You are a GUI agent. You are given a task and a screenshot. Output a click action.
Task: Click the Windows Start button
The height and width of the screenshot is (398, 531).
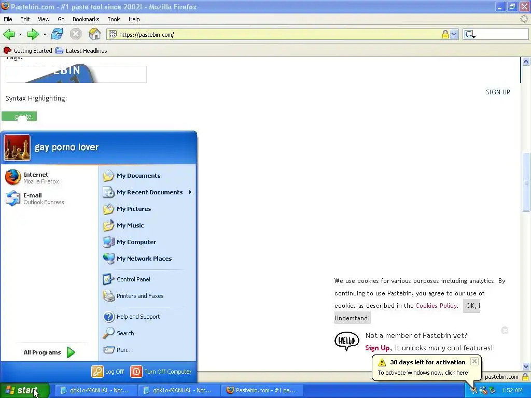coord(25,390)
